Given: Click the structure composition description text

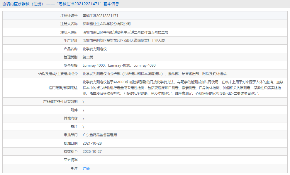Looking at the screenshot, I should (156, 74).
